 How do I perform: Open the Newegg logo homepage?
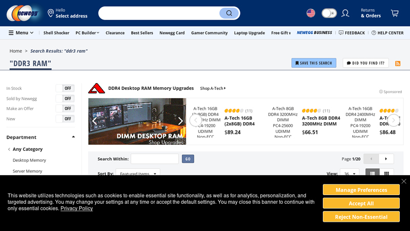point(23,13)
